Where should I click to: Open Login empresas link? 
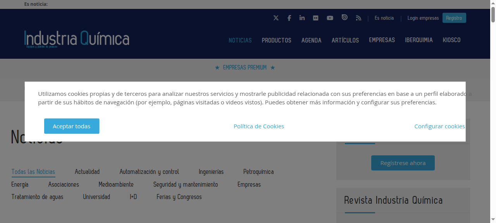pyautogui.click(x=423, y=18)
